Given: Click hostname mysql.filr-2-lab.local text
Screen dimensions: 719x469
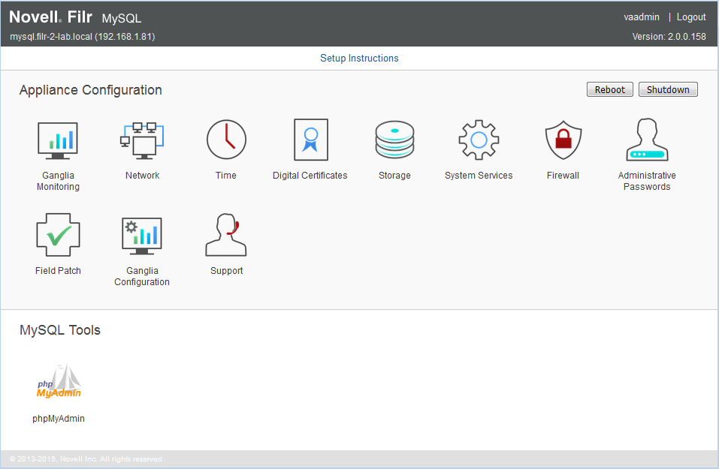Looking at the screenshot, I should click(83, 37).
